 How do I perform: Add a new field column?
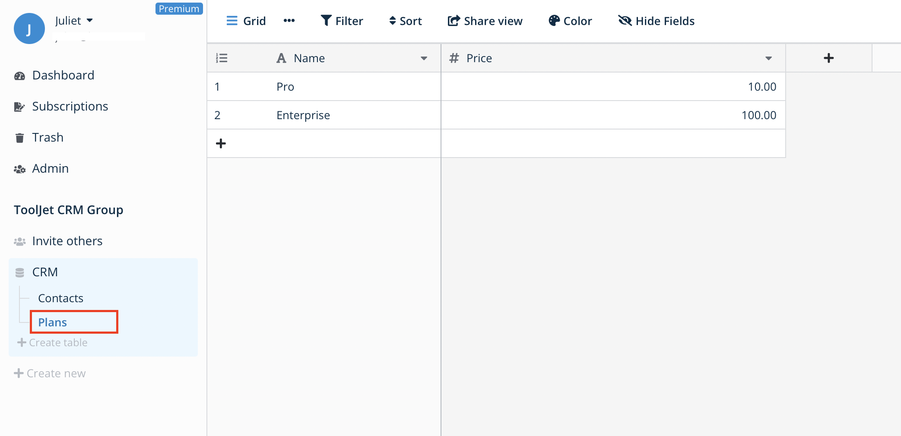pyautogui.click(x=828, y=58)
